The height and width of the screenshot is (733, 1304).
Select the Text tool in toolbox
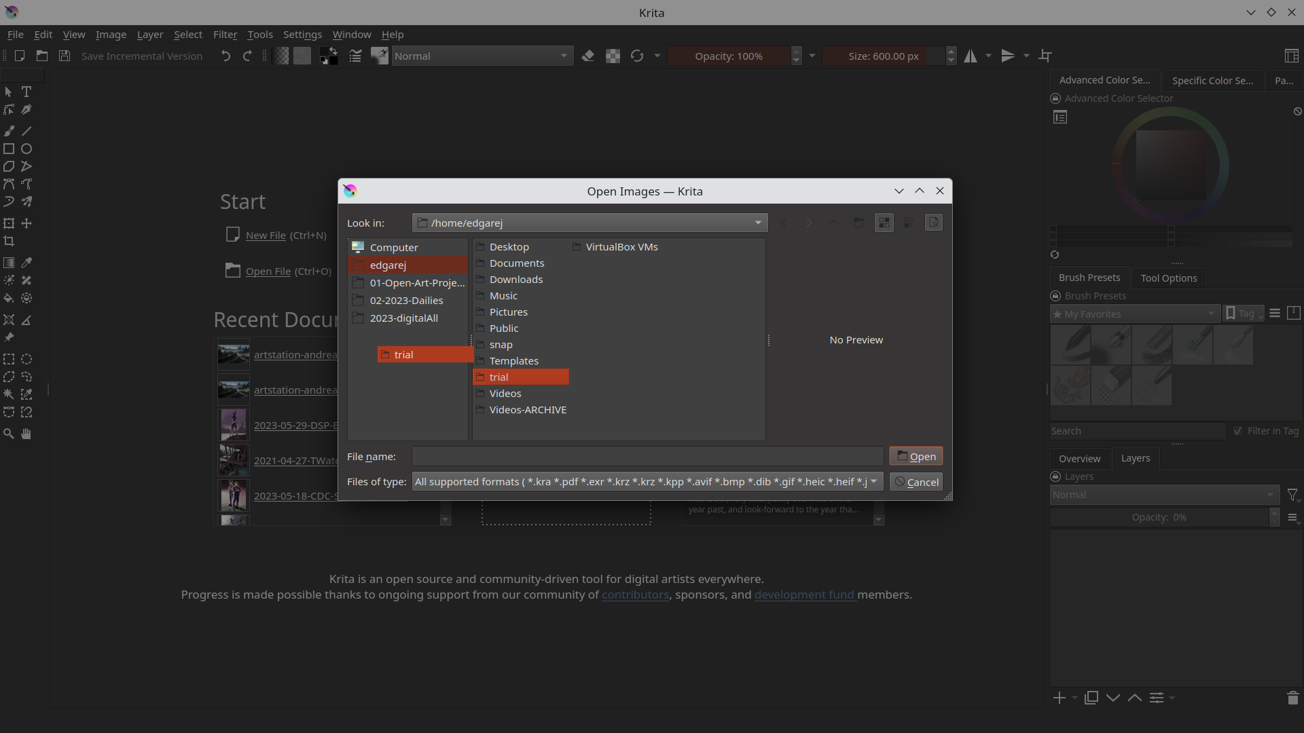click(x=26, y=92)
